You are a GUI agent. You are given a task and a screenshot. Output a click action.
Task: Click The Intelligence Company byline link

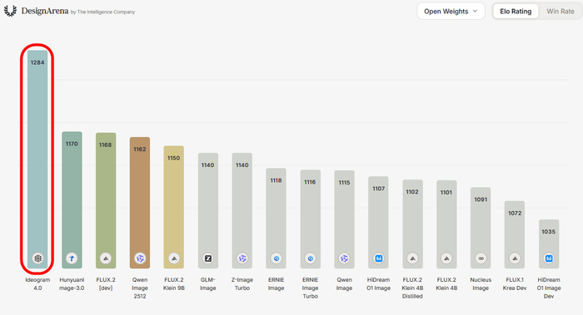(106, 12)
